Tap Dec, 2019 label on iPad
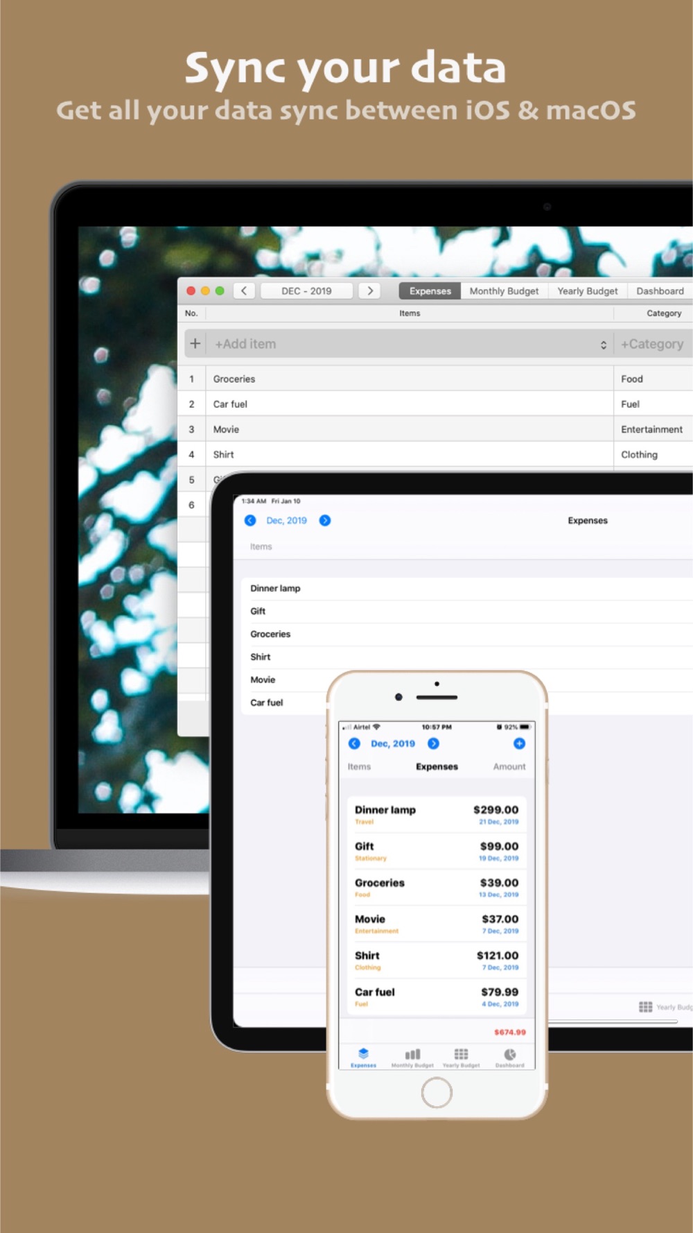The height and width of the screenshot is (1233, 693). [x=286, y=520]
